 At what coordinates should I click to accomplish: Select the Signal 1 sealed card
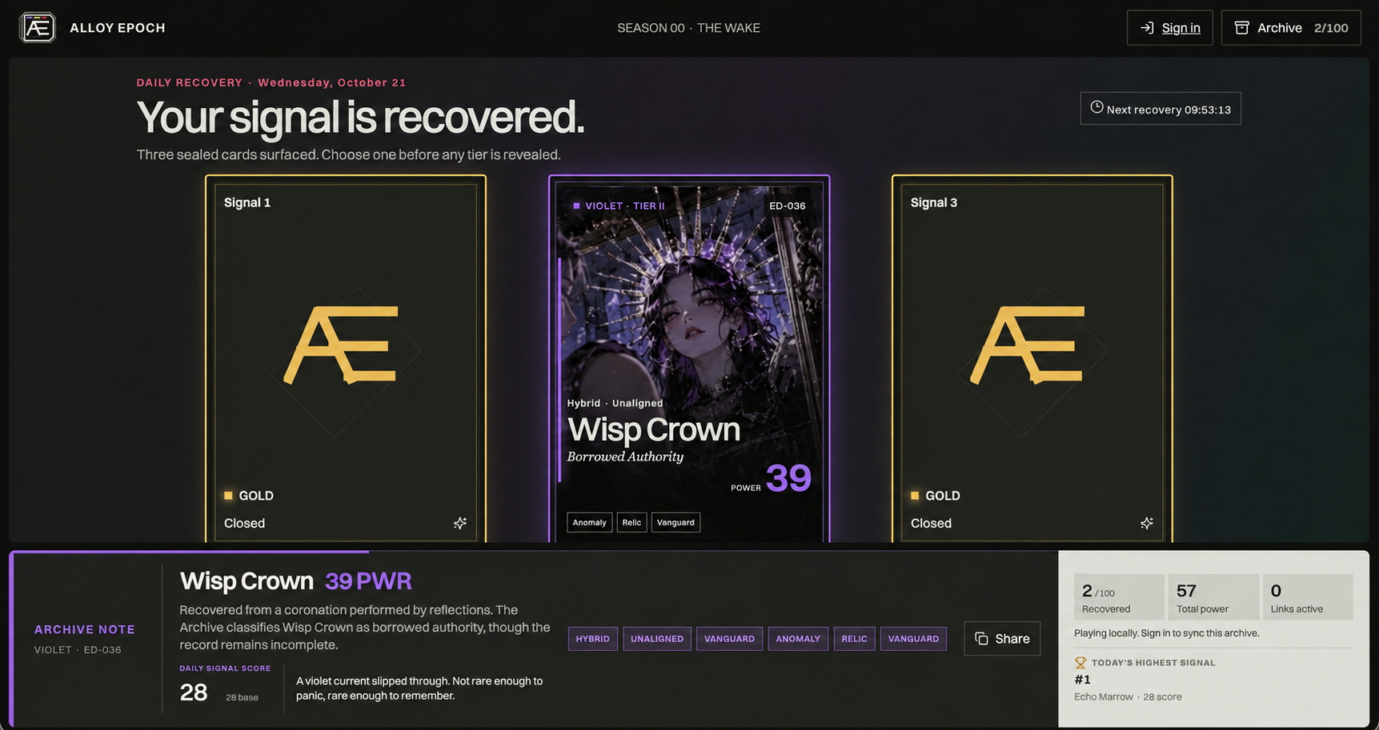346,358
